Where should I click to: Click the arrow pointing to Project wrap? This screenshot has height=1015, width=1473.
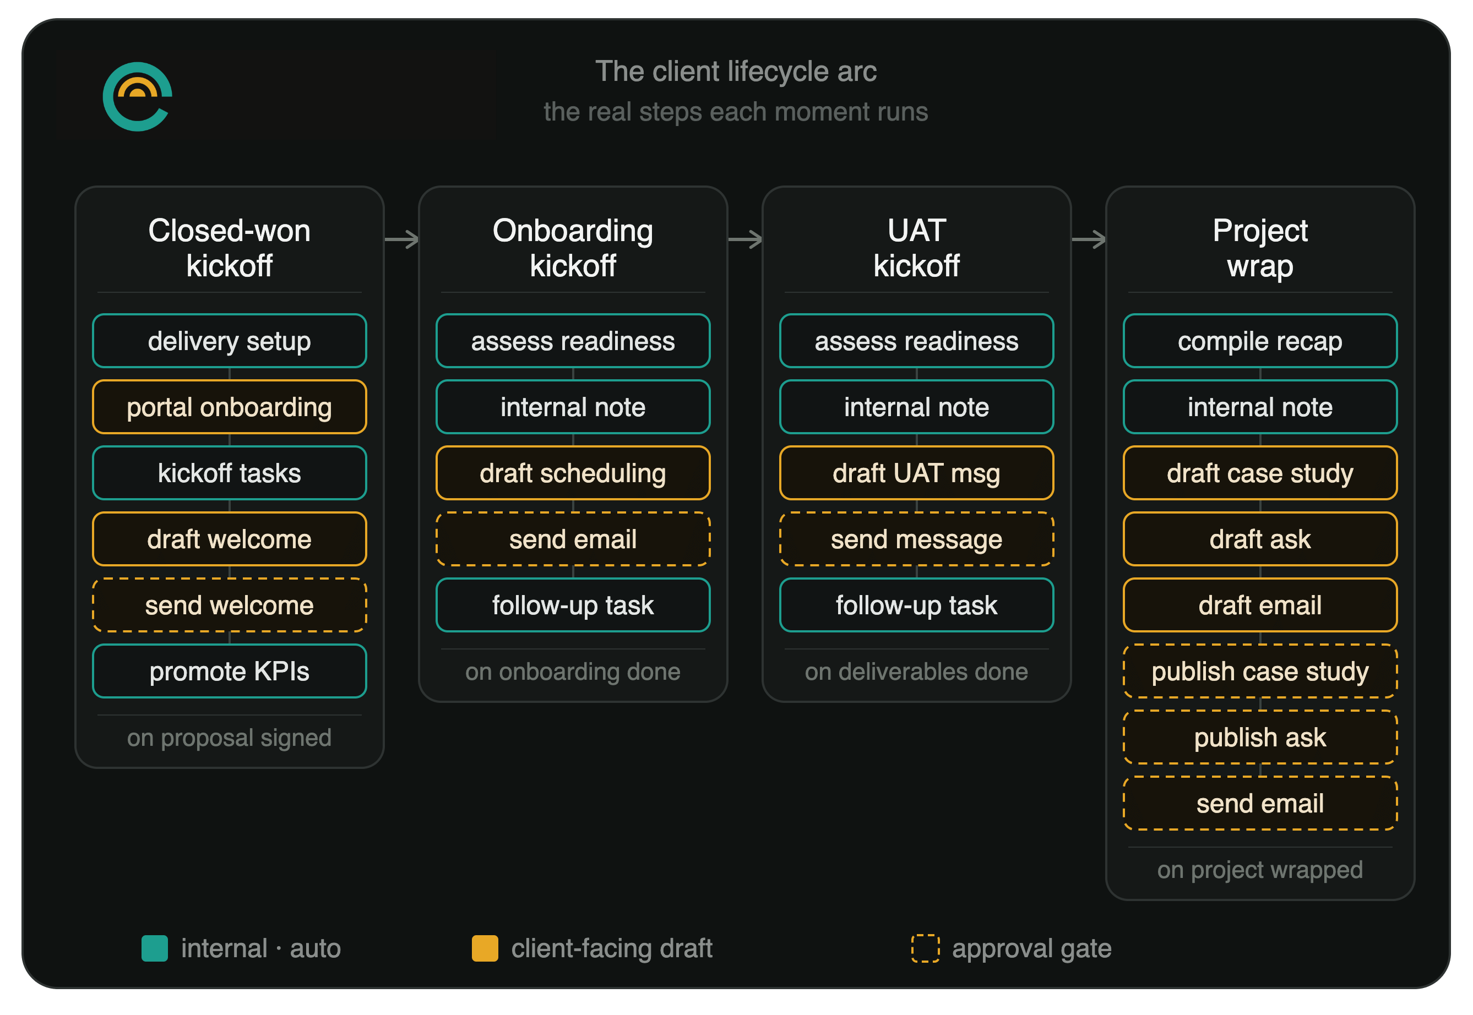point(1089,240)
